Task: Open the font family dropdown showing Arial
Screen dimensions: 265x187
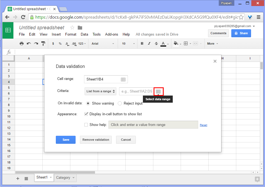Action: click(x=103, y=44)
